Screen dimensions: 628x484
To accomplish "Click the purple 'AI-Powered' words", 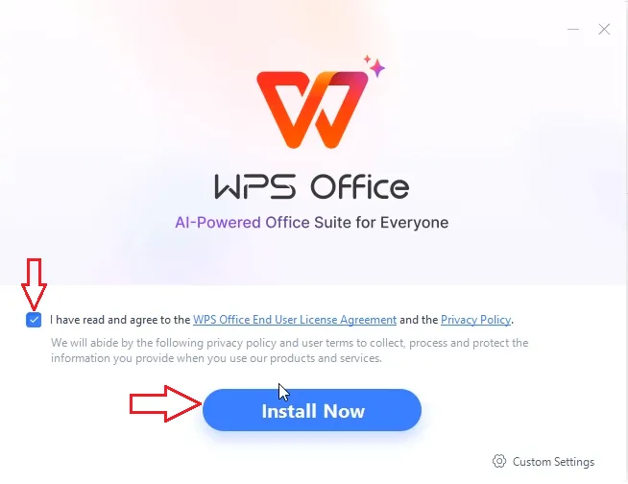I will pyautogui.click(x=218, y=223).
